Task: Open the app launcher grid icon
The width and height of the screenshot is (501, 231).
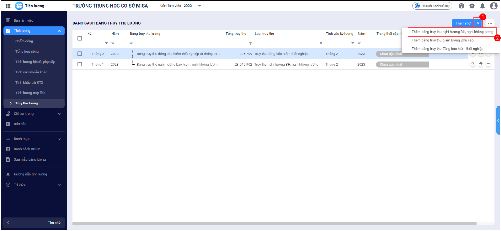Action: pos(8,6)
